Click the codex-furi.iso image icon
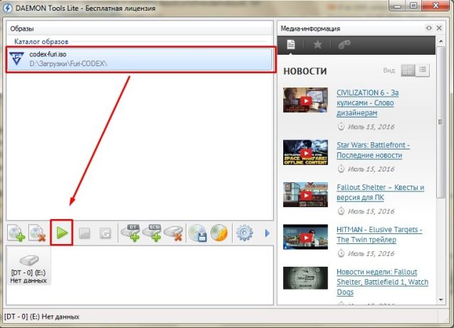 click(17, 59)
